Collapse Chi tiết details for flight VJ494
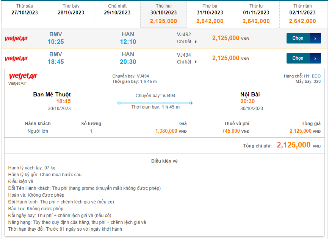Viewport: 329px width, 239px height. click(187, 62)
